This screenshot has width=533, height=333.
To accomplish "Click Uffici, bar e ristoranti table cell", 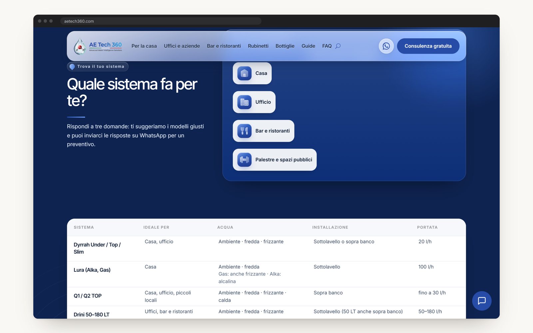I will coord(169,311).
